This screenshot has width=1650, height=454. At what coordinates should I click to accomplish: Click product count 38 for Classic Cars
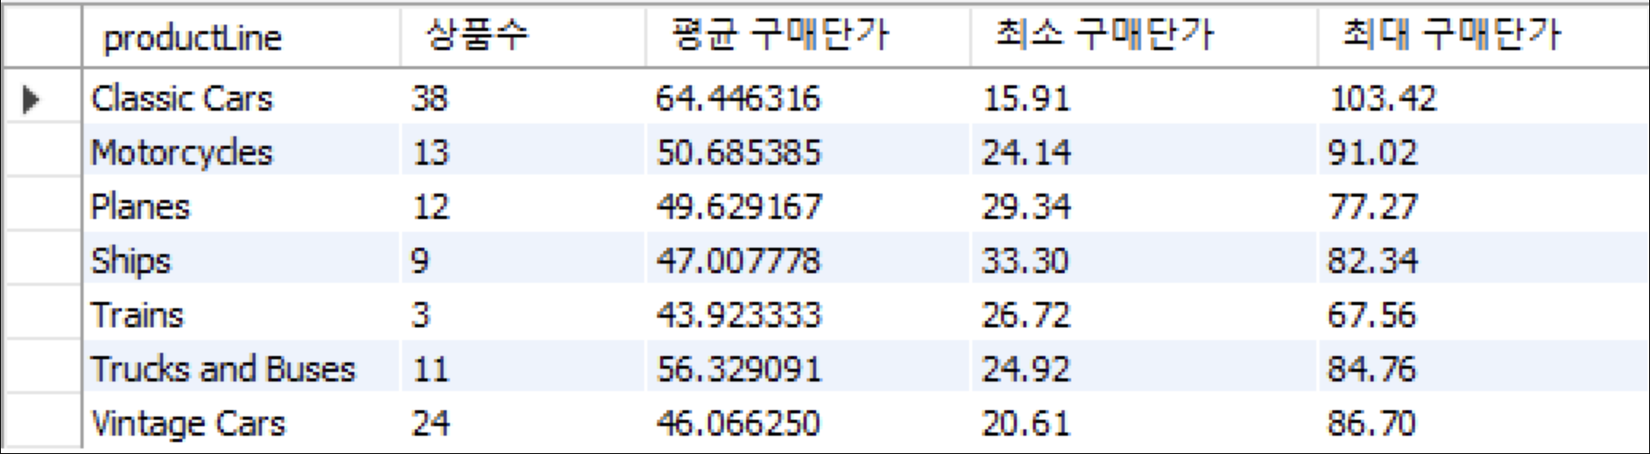click(523, 98)
